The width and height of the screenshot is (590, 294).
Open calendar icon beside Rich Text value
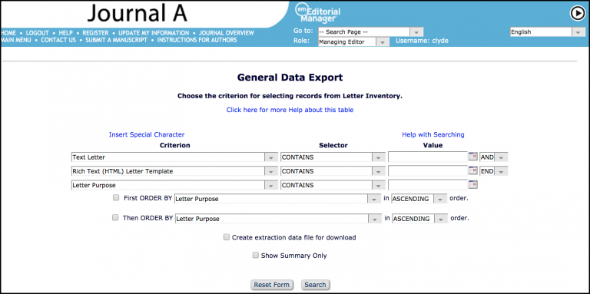tap(473, 170)
